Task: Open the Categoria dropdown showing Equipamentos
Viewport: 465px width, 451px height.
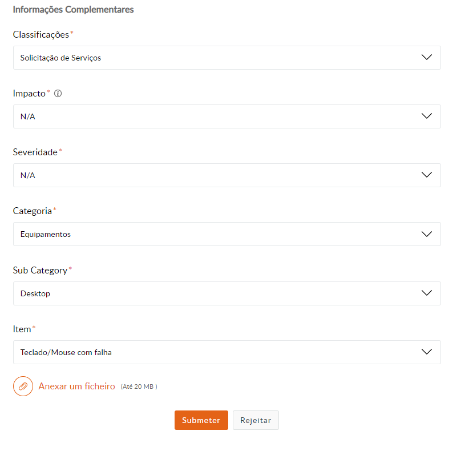Action: 227,234
